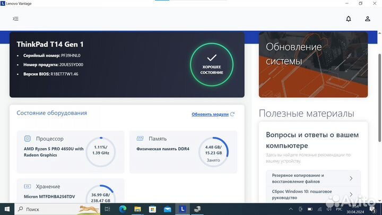382x215 pixels.
Task: Click the page vertical scrollbar thumb
Action: [x=379, y=98]
